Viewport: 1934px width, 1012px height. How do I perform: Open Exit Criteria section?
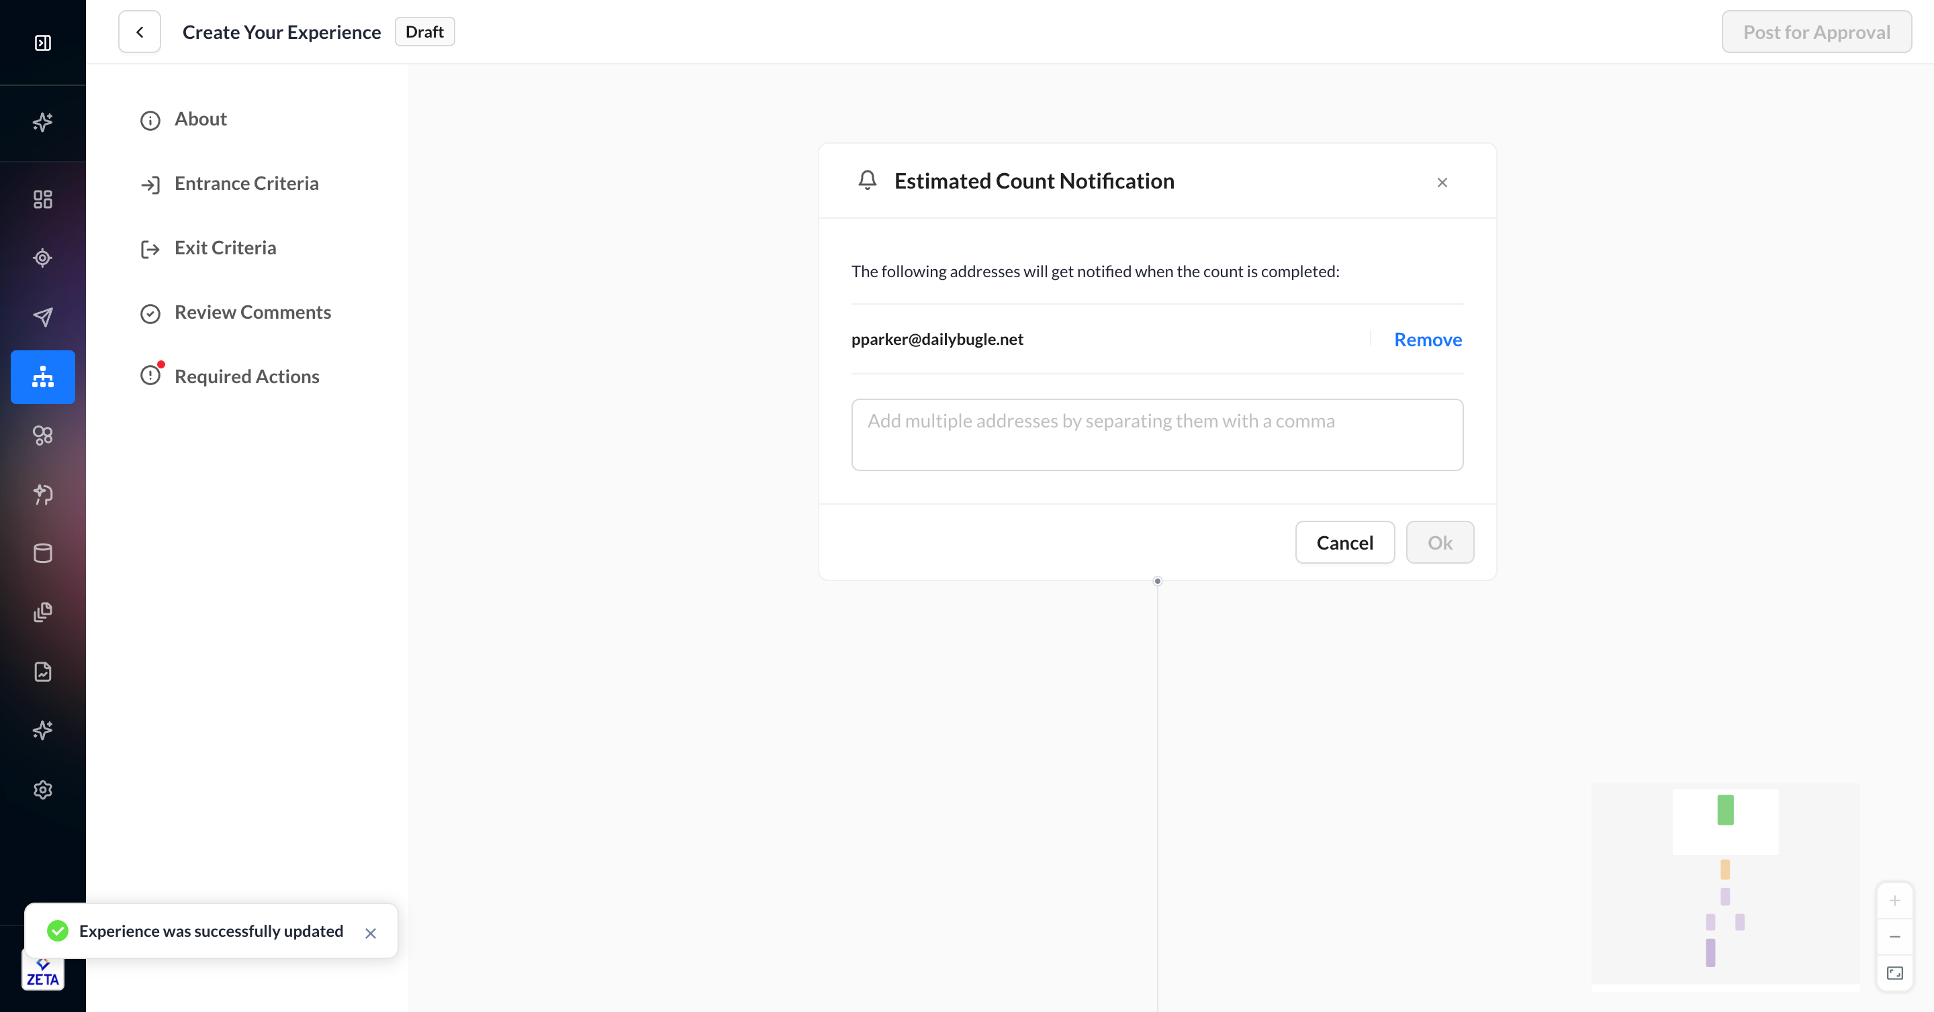(225, 248)
